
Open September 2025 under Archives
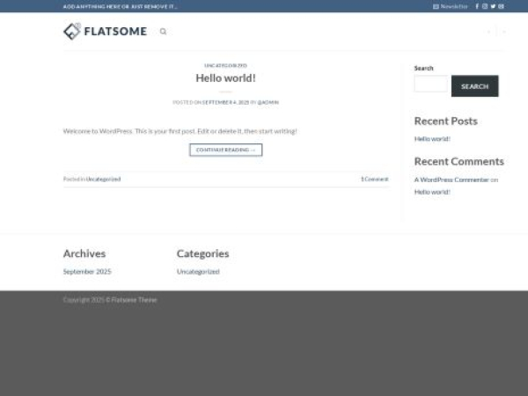pyautogui.click(x=87, y=272)
